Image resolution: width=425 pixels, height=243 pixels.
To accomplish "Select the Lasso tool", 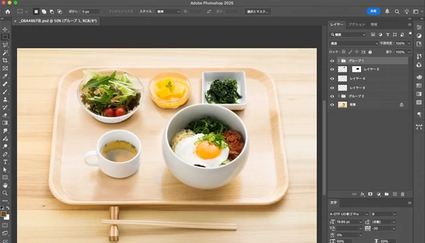I will [5, 45].
